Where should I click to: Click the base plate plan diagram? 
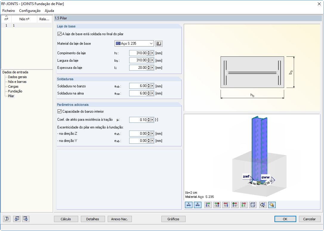(x=252, y=68)
